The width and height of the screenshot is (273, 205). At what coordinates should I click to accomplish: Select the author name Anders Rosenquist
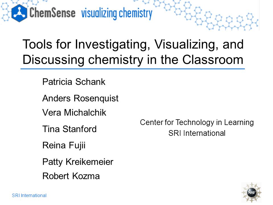[80, 98]
